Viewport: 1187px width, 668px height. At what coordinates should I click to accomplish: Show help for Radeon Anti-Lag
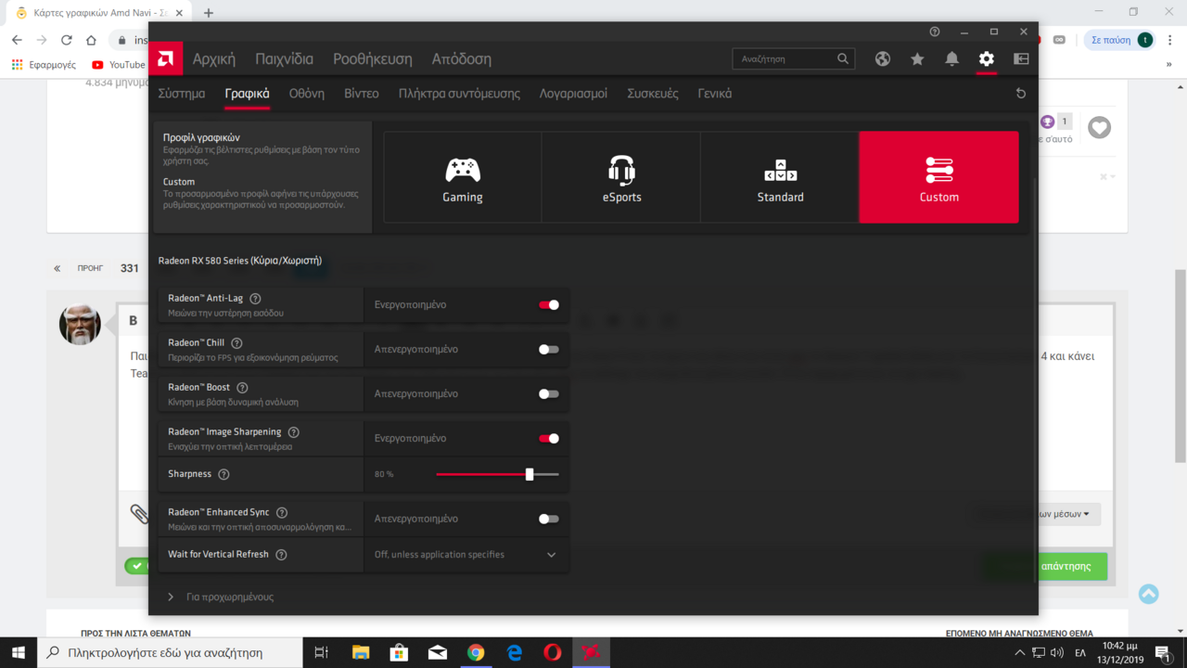[x=255, y=299]
